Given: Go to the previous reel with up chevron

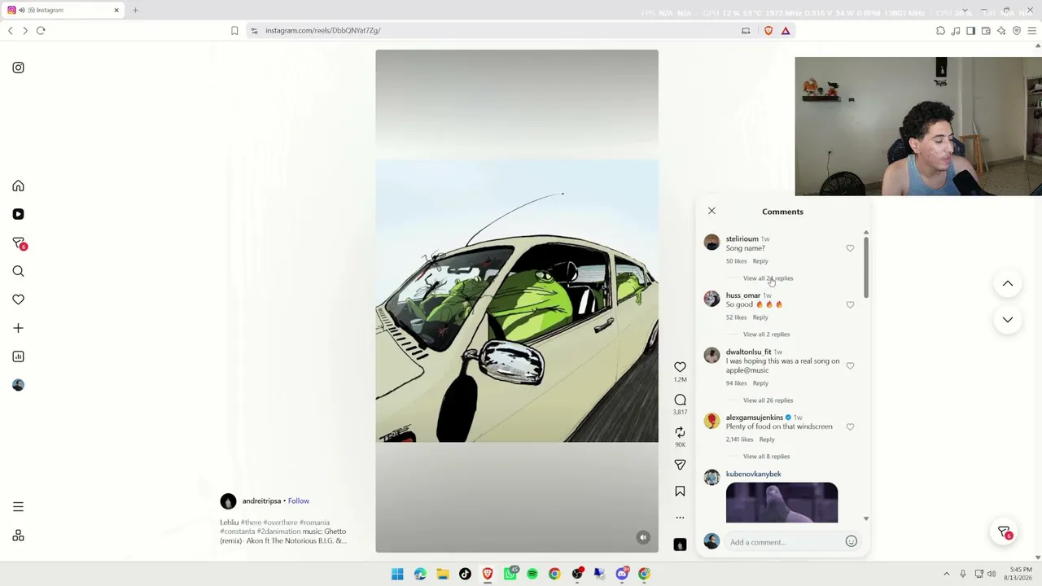Looking at the screenshot, I should (x=1008, y=284).
